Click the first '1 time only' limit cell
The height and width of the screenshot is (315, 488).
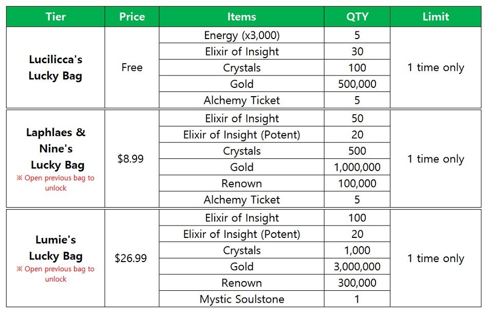click(x=436, y=67)
